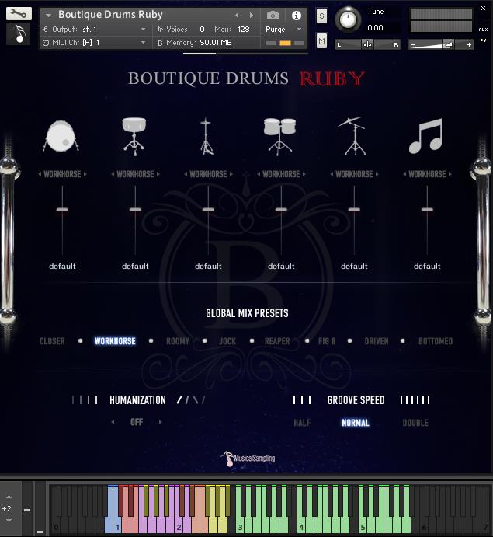
Task: Step humanization setting right from OFF
Action: coord(161,422)
